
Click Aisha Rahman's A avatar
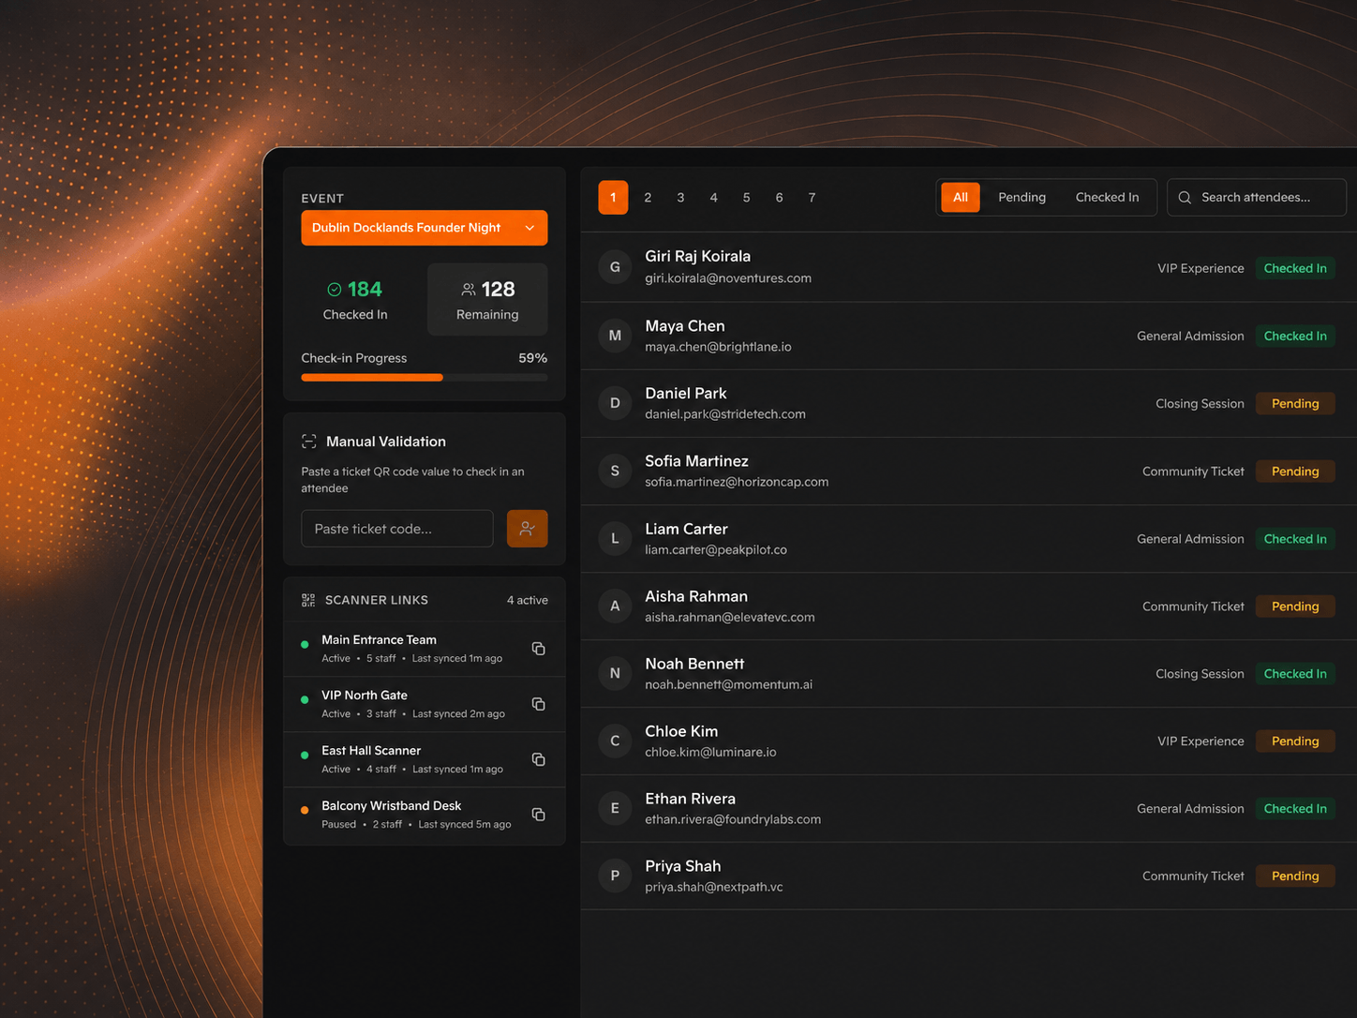615,606
